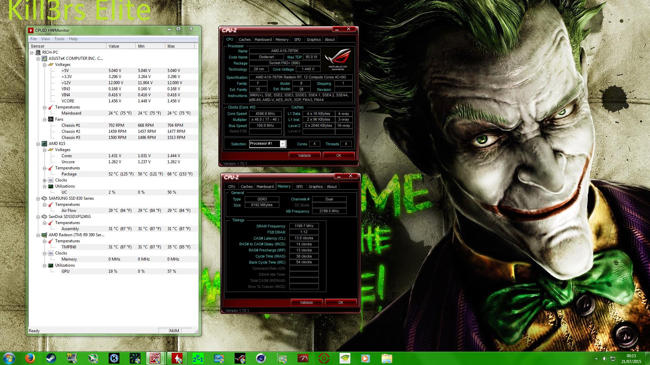Open Windows Explorer folder on taskbar
This screenshot has width=650, height=365.
tap(387, 358)
